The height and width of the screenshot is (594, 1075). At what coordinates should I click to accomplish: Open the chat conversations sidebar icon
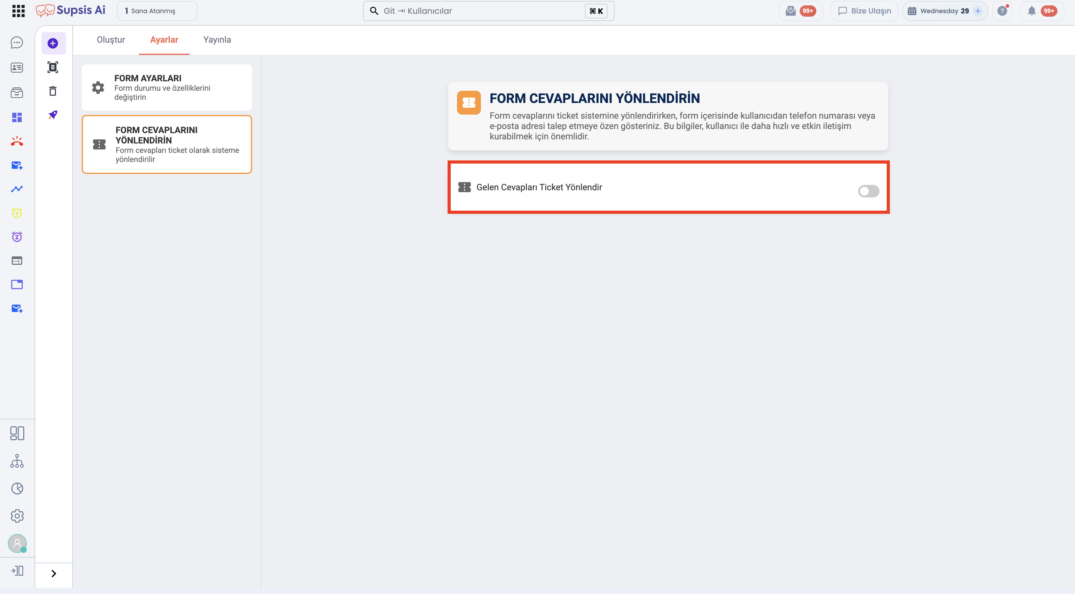point(17,42)
